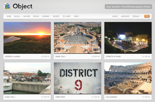Open the Rome, Italy aerial thumbnail
155x102 pixels.
click(x=77, y=38)
